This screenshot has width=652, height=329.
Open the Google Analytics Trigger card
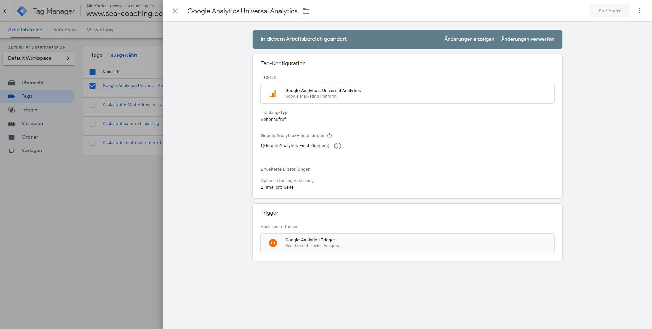point(407,243)
